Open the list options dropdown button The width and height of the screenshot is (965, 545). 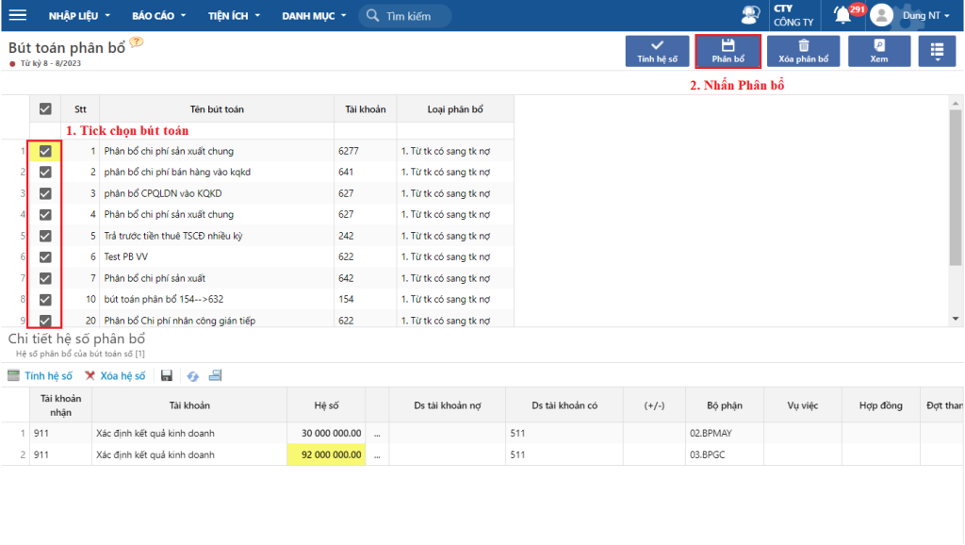tap(937, 51)
